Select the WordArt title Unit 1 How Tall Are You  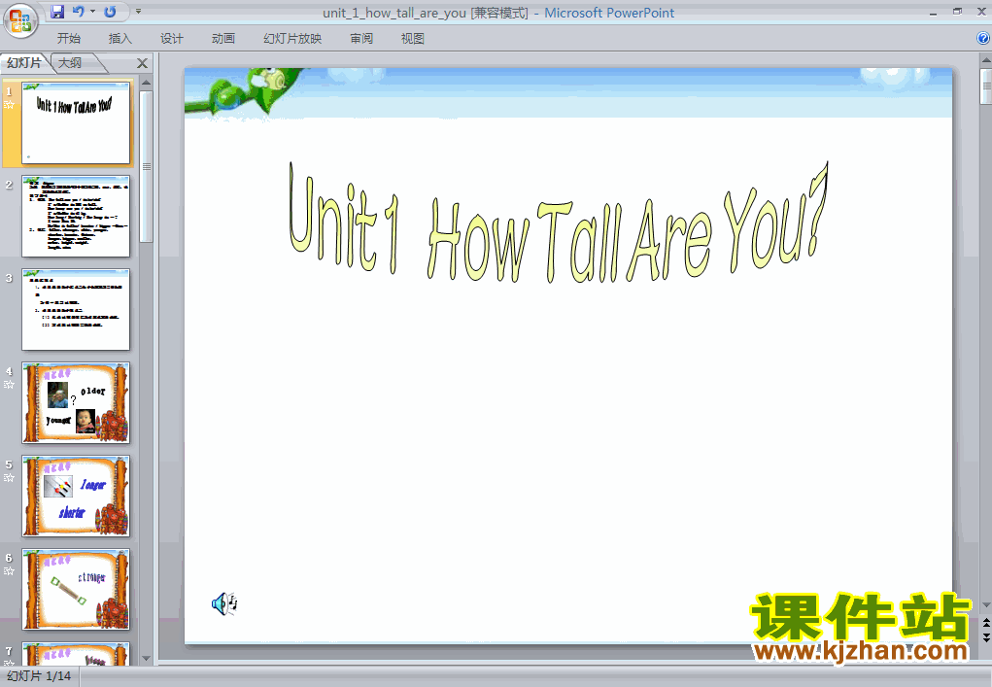pos(559,222)
